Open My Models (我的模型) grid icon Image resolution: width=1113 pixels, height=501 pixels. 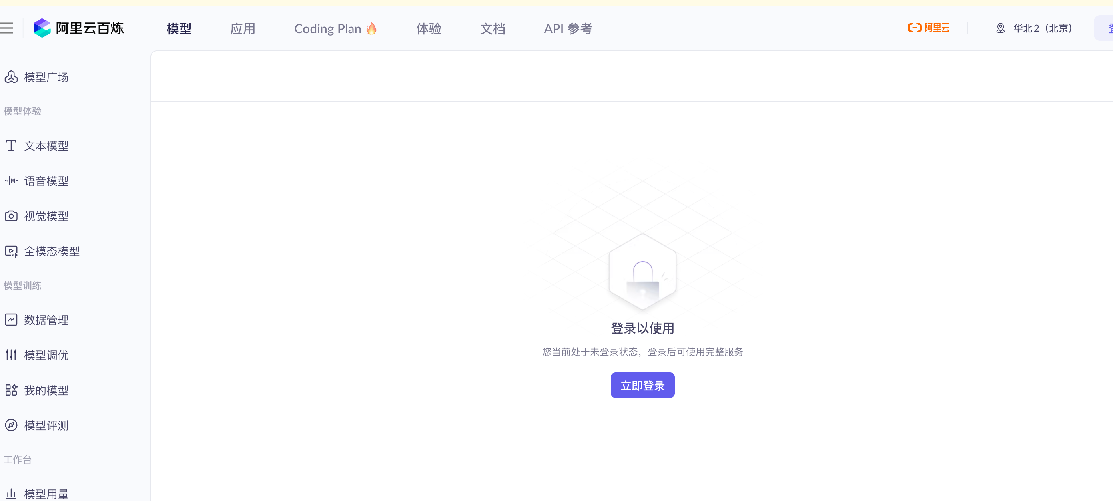point(11,390)
